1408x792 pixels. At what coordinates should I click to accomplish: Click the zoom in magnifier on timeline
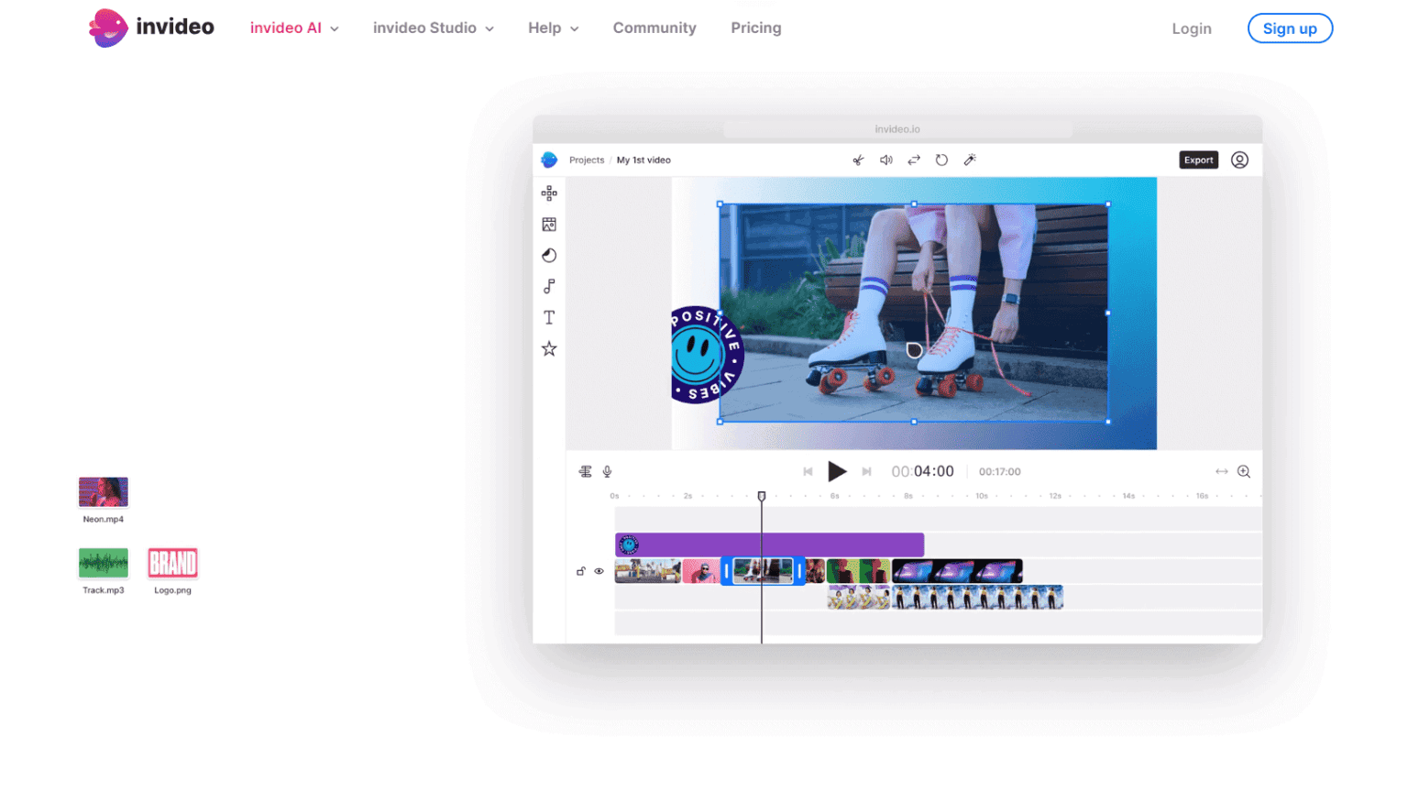pyautogui.click(x=1244, y=472)
